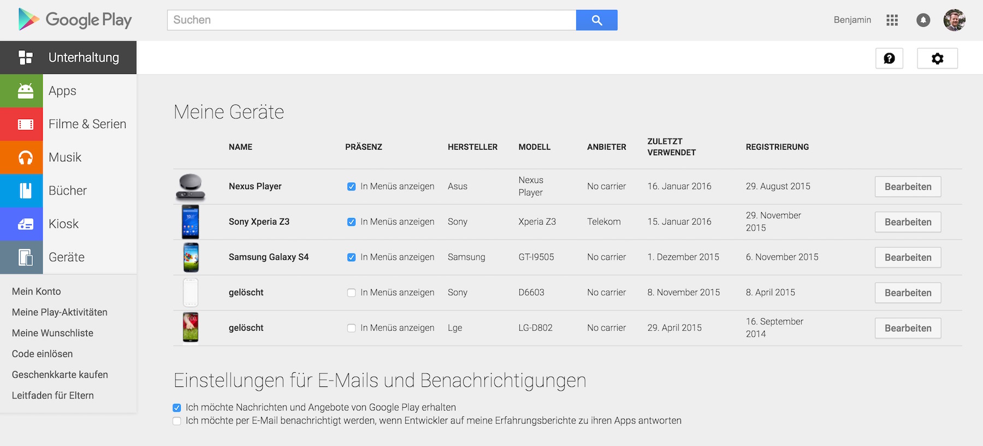
Task: Open the settings gear button
Action: click(x=937, y=58)
